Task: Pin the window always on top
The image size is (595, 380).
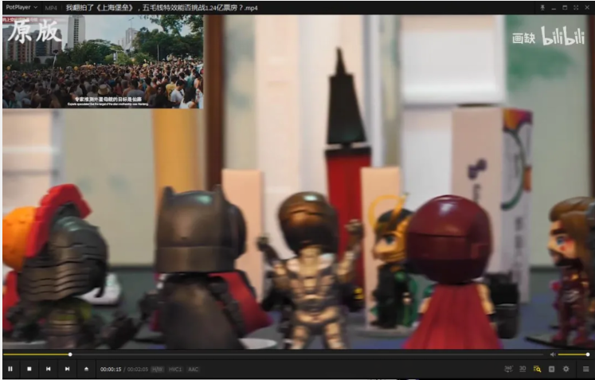Action: coord(542,8)
